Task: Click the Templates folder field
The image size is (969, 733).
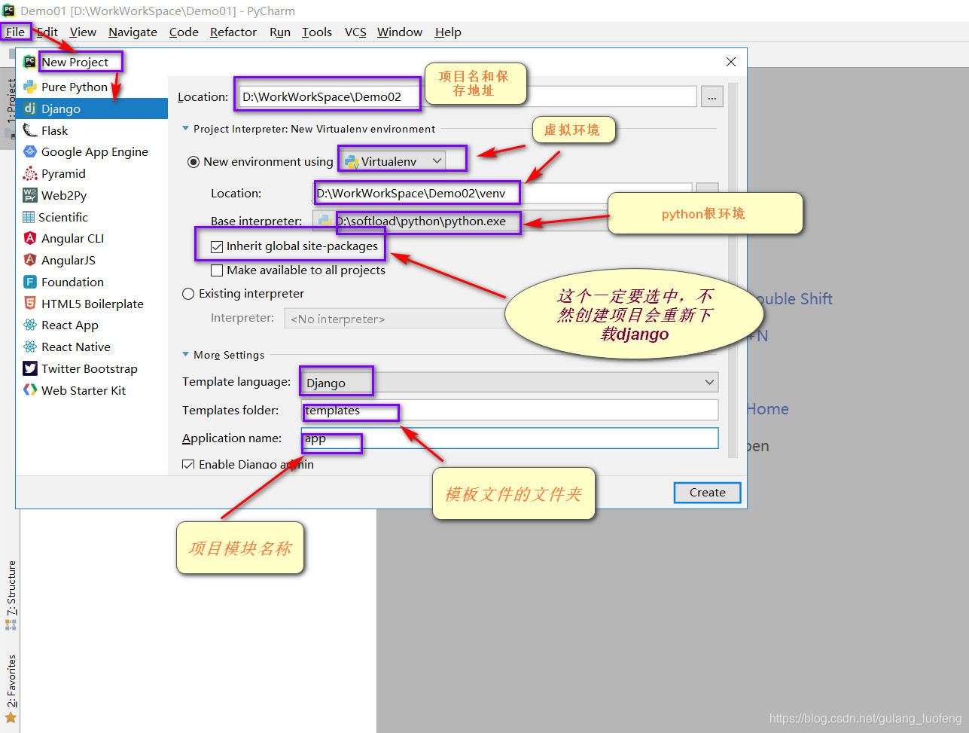Action: (x=510, y=410)
